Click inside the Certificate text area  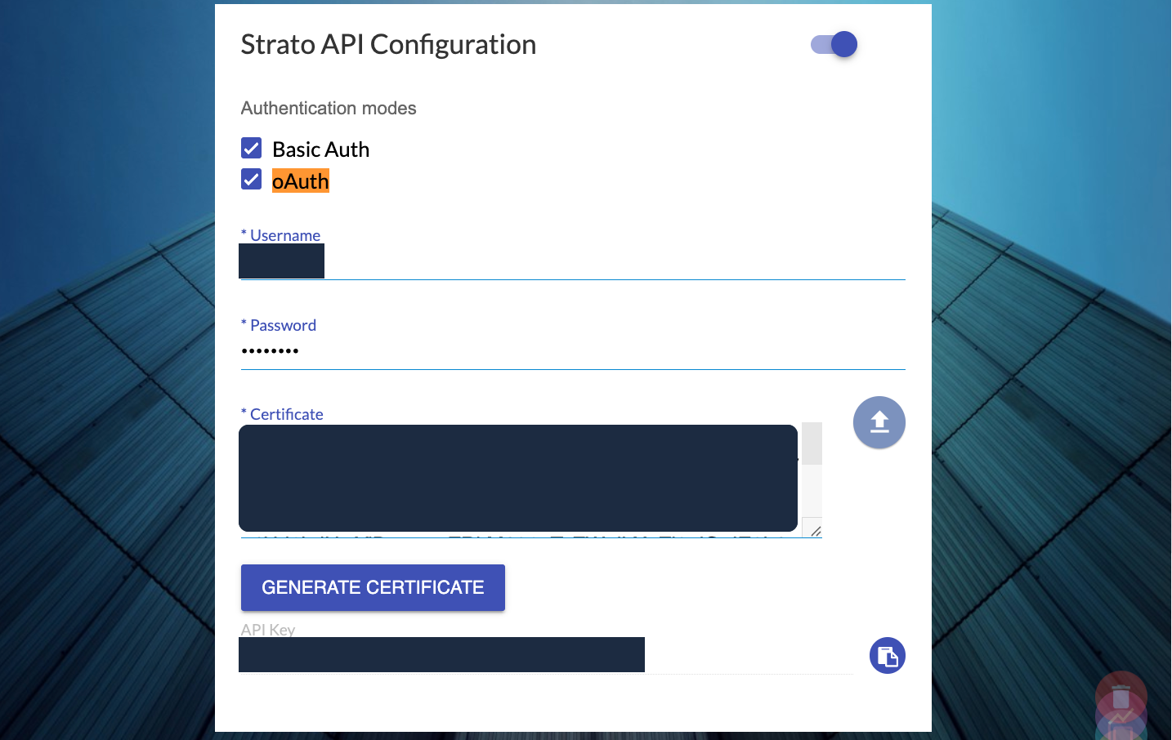tap(518, 478)
